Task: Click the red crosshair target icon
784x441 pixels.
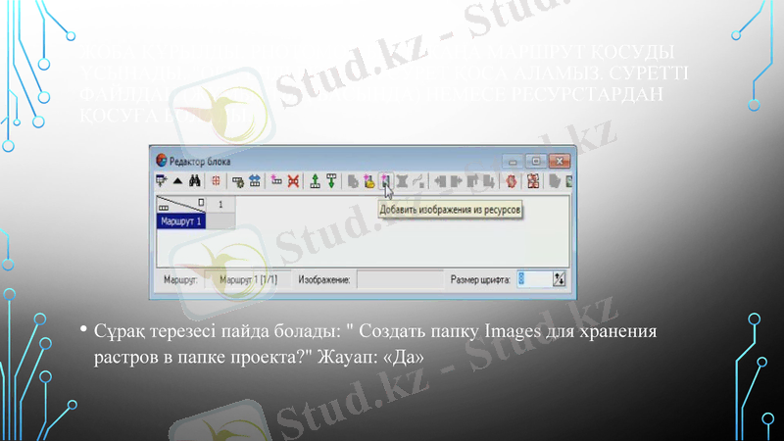Action: tap(216, 181)
